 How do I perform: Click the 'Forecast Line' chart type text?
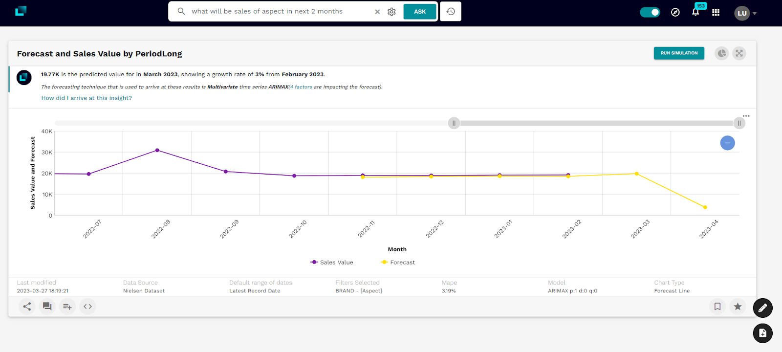click(x=672, y=291)
